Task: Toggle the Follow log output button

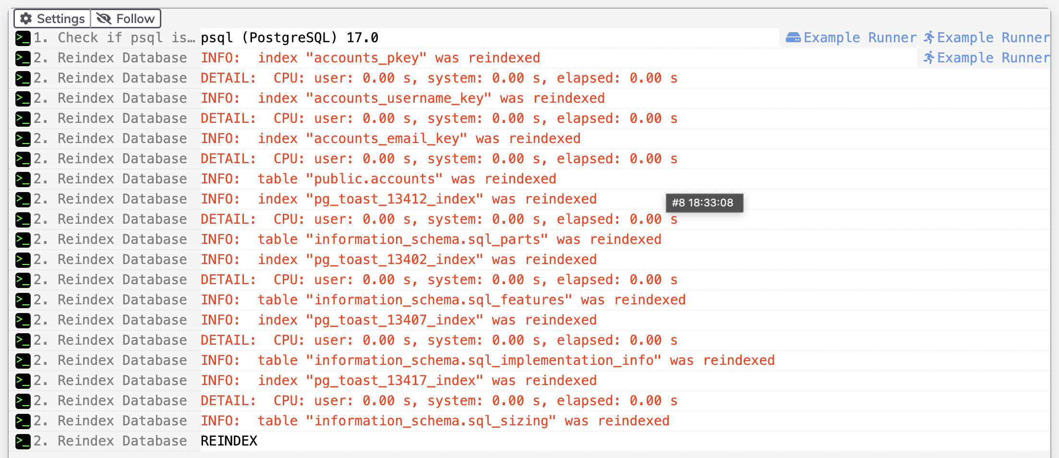Action: 126,19
